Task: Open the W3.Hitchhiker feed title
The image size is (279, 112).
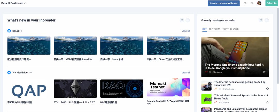Action: point(20,73)
